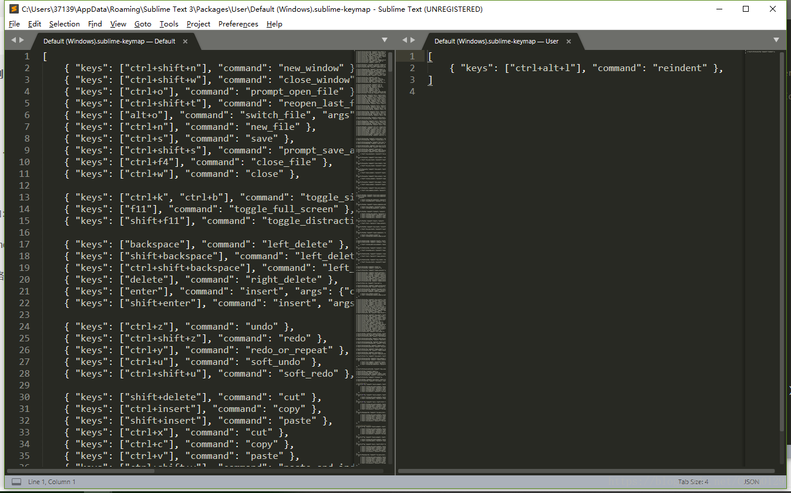Click "close_file" command on line 10

(284, 162)
